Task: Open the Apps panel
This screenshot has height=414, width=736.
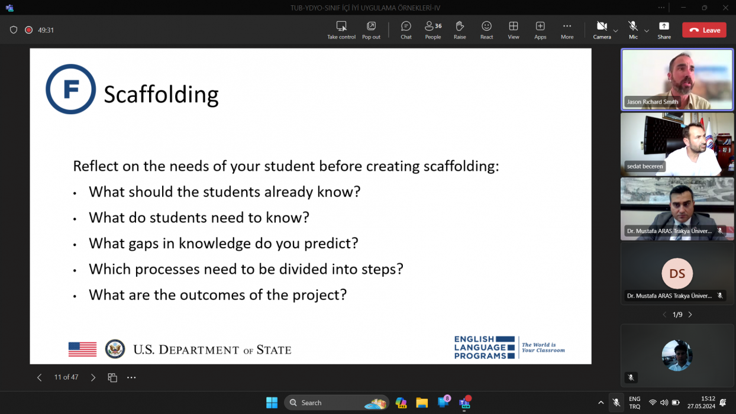Action: (540, 27)
